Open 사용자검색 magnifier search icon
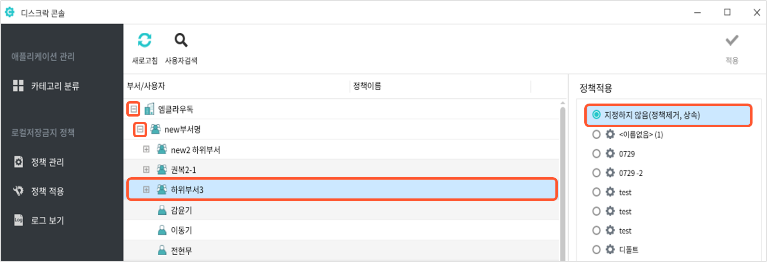 (181, 40)
